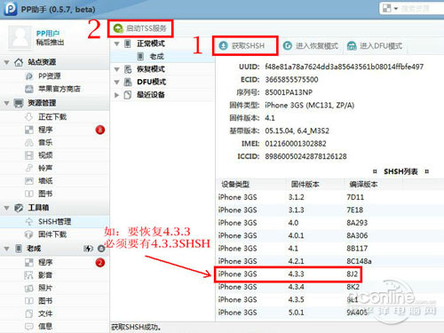Click the 图书 icon under 资源管理
444x333 pixels.
(x=29, y=194)
